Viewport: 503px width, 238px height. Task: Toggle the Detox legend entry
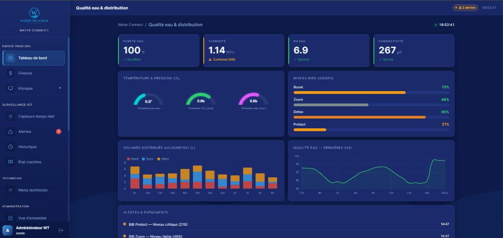(x=163, y=159)
